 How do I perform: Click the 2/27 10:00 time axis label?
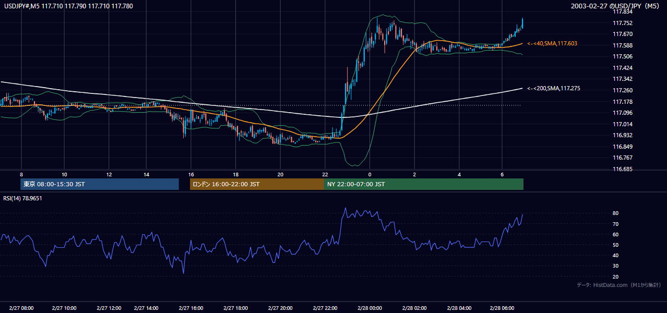point(64,308)
